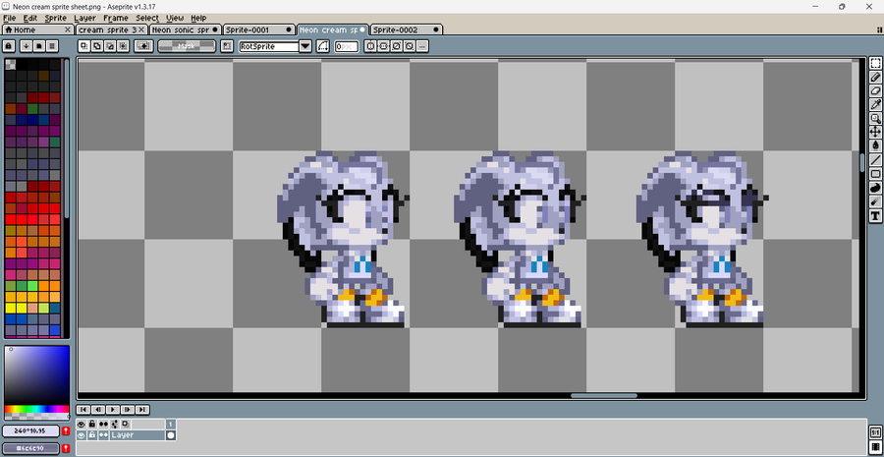Click the pivot position icon
This screenshot has height=457, width=884.
[227, 46]
